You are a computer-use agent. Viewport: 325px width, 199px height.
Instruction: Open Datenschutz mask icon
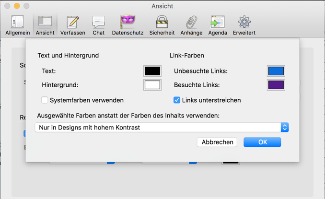[128, 25]
